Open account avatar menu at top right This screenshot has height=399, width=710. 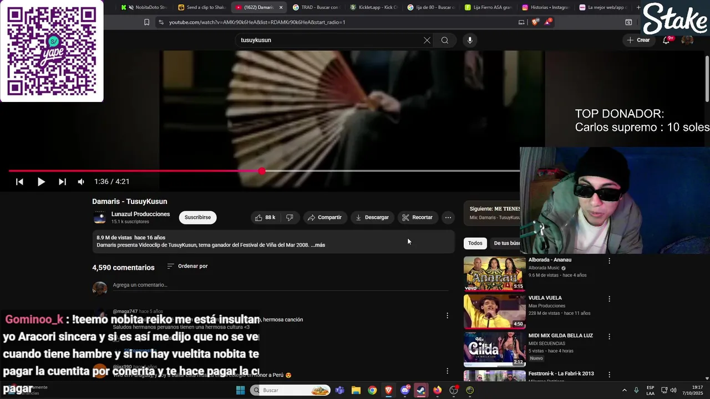[687, 40]
